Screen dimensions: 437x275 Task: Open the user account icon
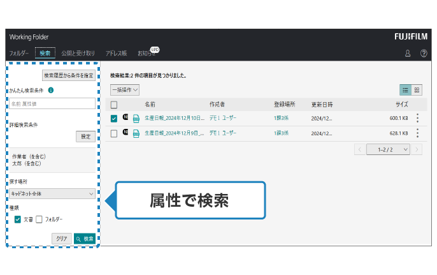408,54
